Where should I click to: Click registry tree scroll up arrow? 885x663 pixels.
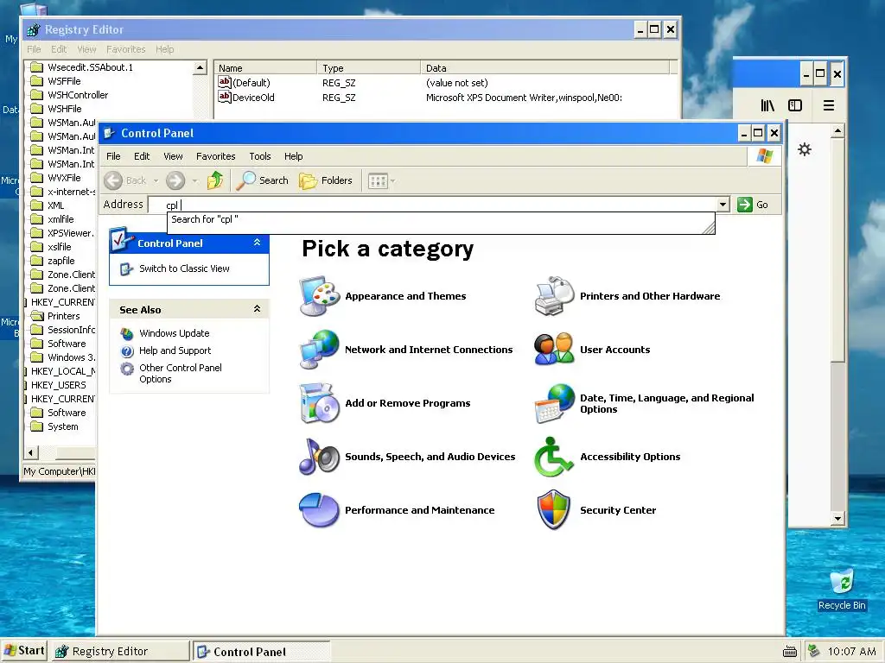point(200,67)
